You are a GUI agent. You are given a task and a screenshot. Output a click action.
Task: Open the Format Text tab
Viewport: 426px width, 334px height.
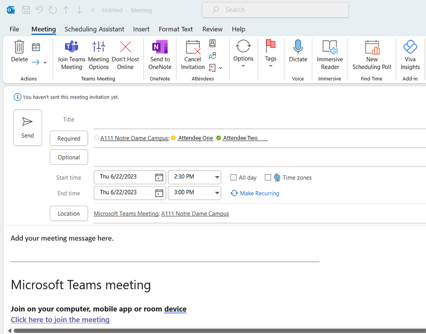[x=176, y=29]
